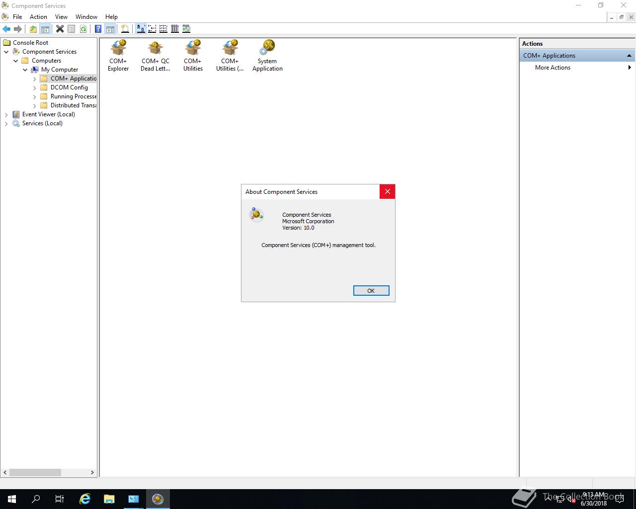Open the Windows Start menu

(x=12, y=499)
